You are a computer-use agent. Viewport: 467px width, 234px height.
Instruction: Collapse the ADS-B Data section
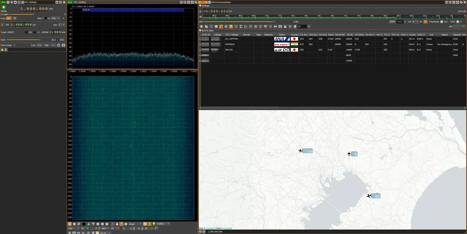click(x=200, y=31)
